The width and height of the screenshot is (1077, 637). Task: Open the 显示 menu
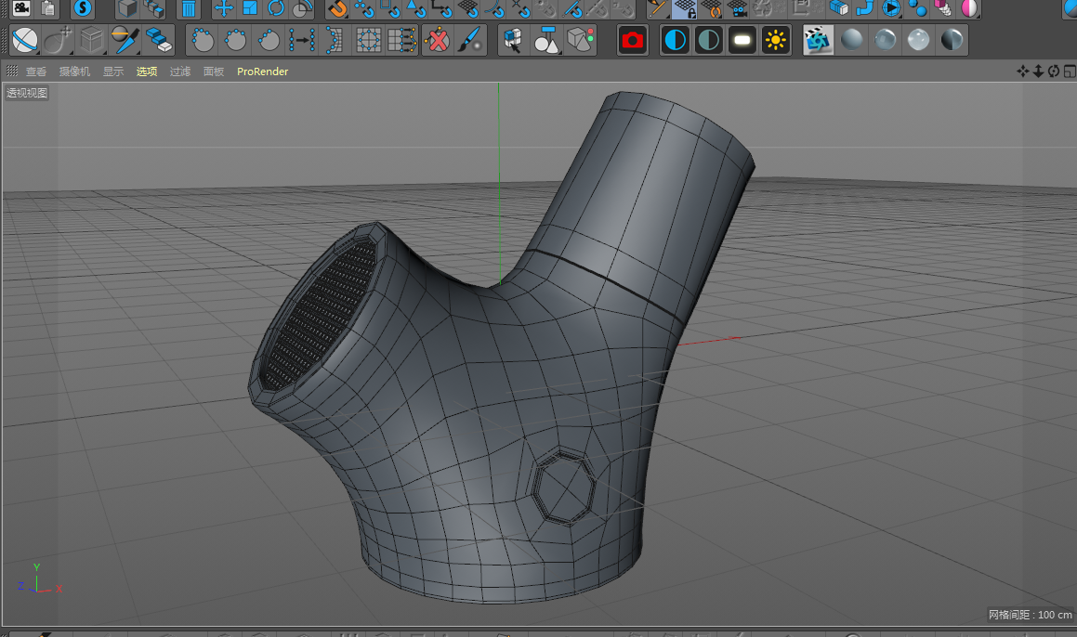113,71
